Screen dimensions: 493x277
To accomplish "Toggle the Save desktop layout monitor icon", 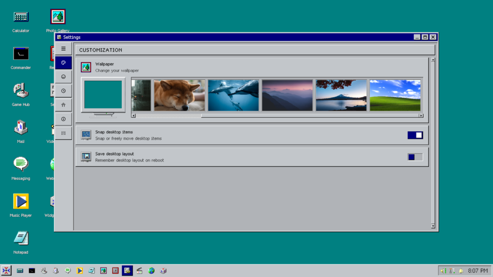I will coord(86,157).
